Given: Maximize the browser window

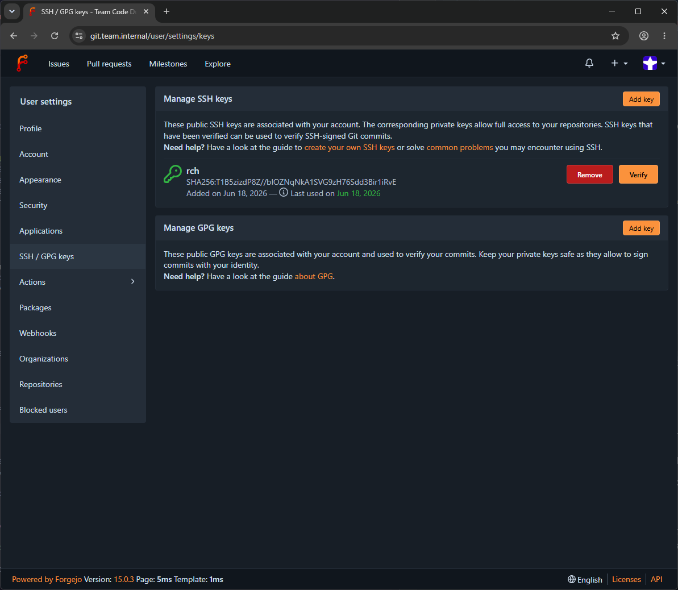Looking at the screenshot, I should [638, 12].
